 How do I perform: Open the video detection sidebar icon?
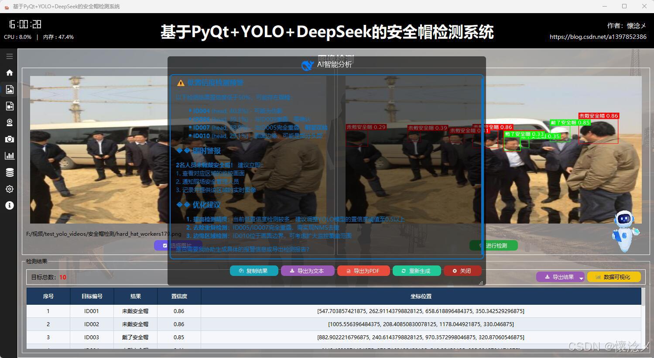(x=9, y=106)
